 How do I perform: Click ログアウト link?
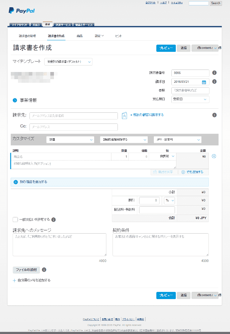[151, 3]
